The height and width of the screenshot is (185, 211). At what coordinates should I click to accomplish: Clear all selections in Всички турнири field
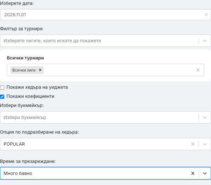pyautogui.click(x=198, y=70)
